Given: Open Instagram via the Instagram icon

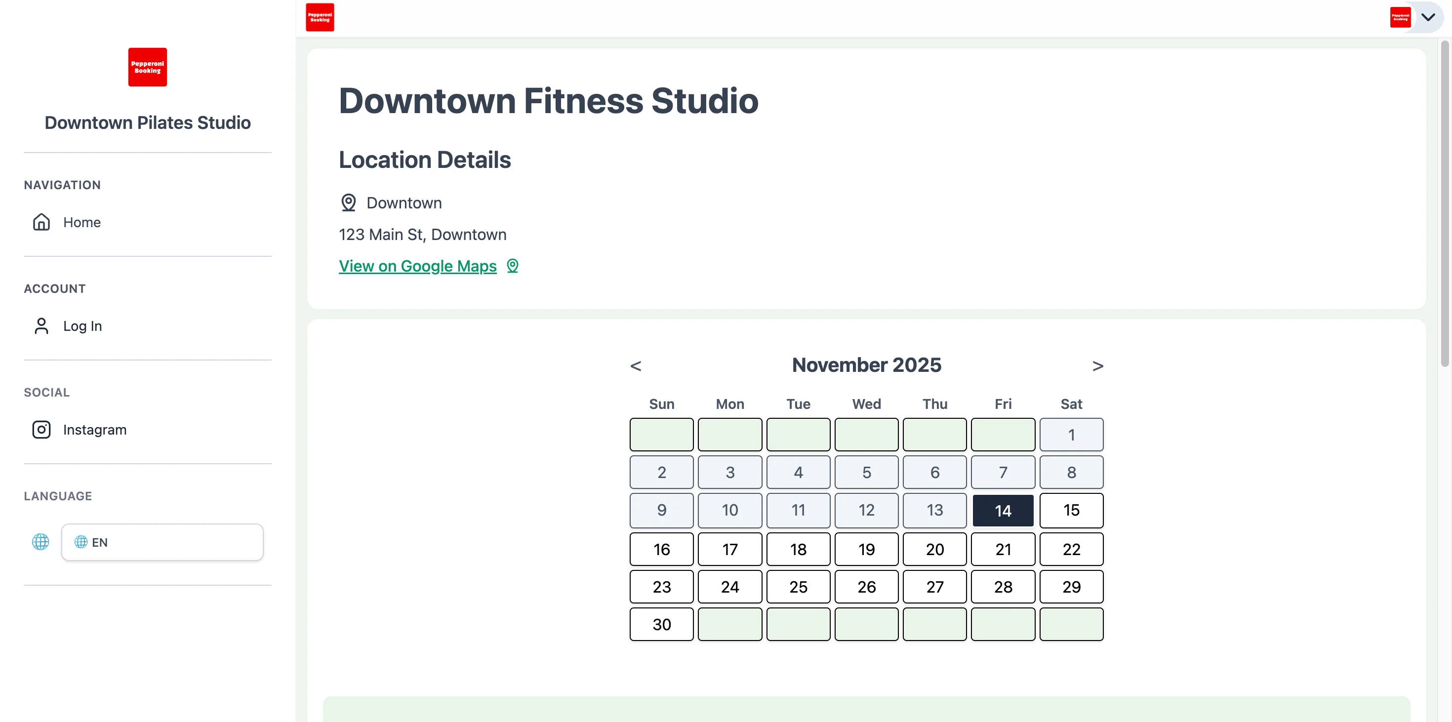Looking at the screenshot, I should [41, 430].
